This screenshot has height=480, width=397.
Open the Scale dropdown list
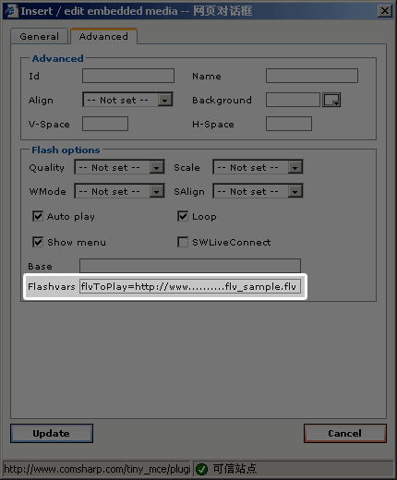point(258,167)
